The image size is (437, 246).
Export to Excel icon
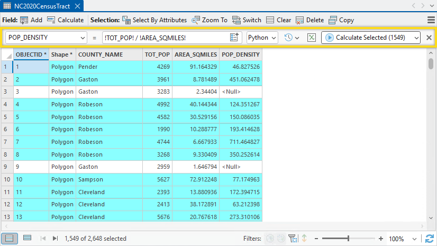point(311,38)
